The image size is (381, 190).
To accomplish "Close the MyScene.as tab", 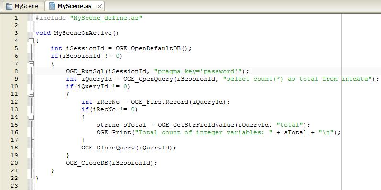I will tap(99, 6).
